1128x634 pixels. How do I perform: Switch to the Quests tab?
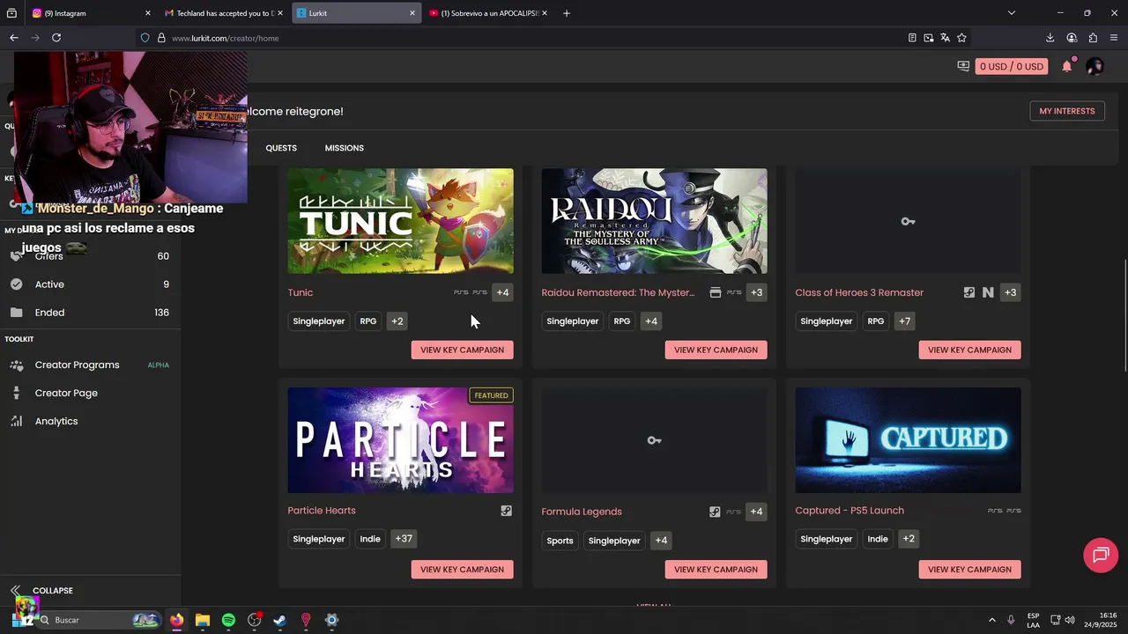(281, 148)
